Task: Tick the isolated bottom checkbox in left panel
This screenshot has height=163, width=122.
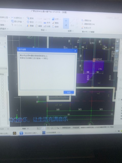Action: click(3, 116)
